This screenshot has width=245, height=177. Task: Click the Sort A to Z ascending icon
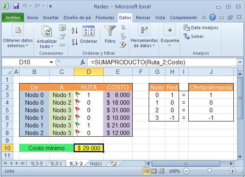(x=74, y=31)
